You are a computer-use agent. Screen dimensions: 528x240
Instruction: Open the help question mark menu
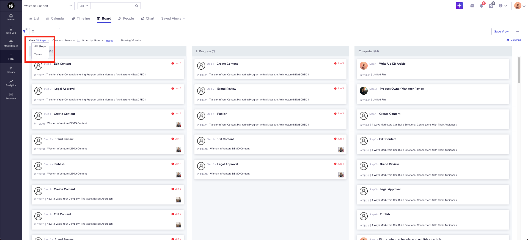coord(503,6)
